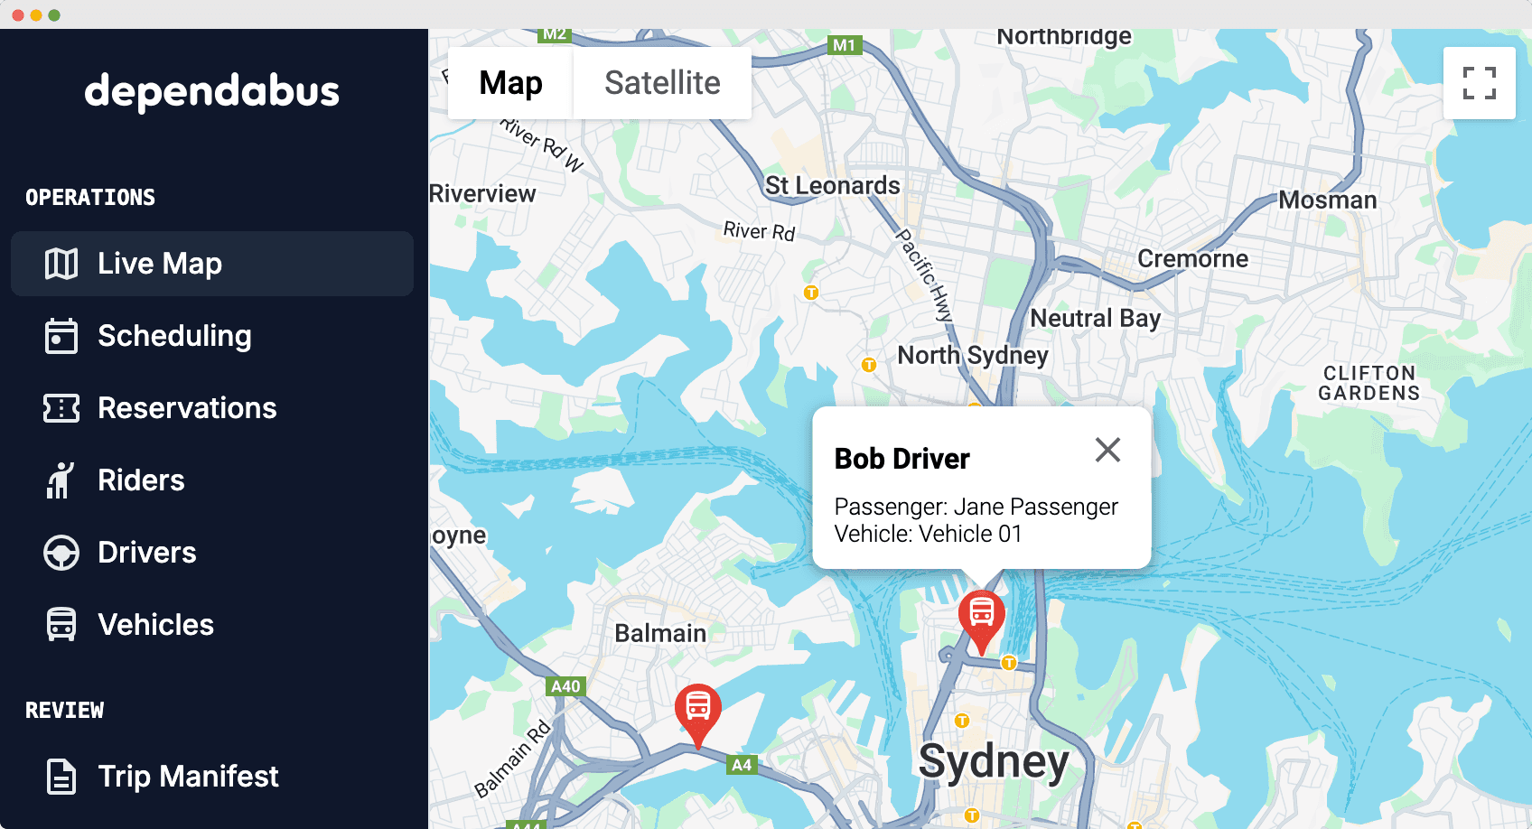1532x829 pixels.
Task: Click the Vehicles bus icon
Action: [x=61, y=625]
